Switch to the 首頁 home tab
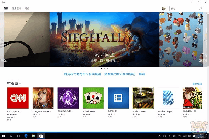Viewport: 209px width, 139px height. (x=6, y=8)
